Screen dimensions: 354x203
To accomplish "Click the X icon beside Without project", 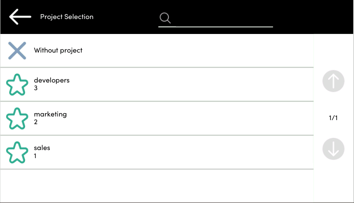I will [x=17, y=51].
